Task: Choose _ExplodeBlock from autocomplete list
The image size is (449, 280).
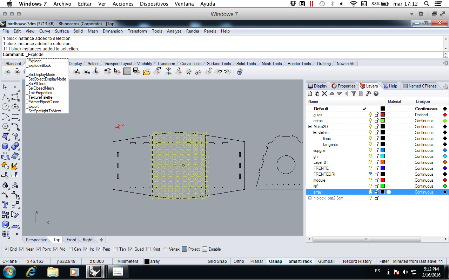Action: coord(40,65)
